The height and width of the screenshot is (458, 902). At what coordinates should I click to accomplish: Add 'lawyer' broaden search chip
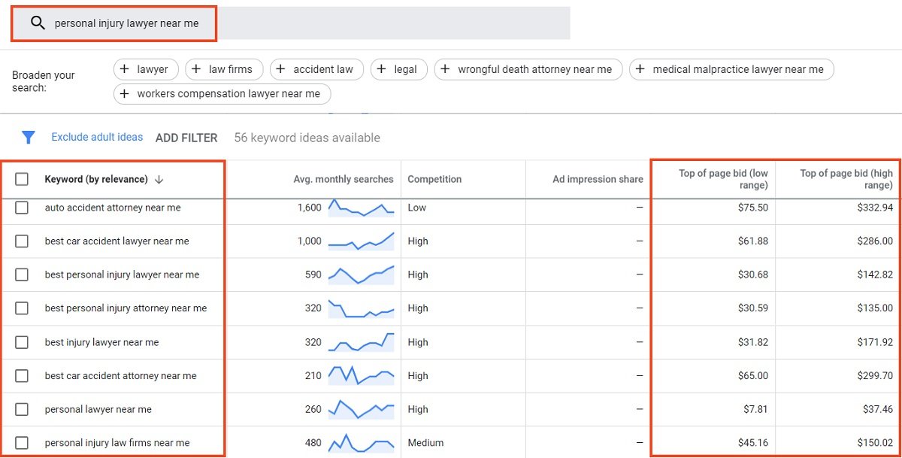tap(146, 69)
